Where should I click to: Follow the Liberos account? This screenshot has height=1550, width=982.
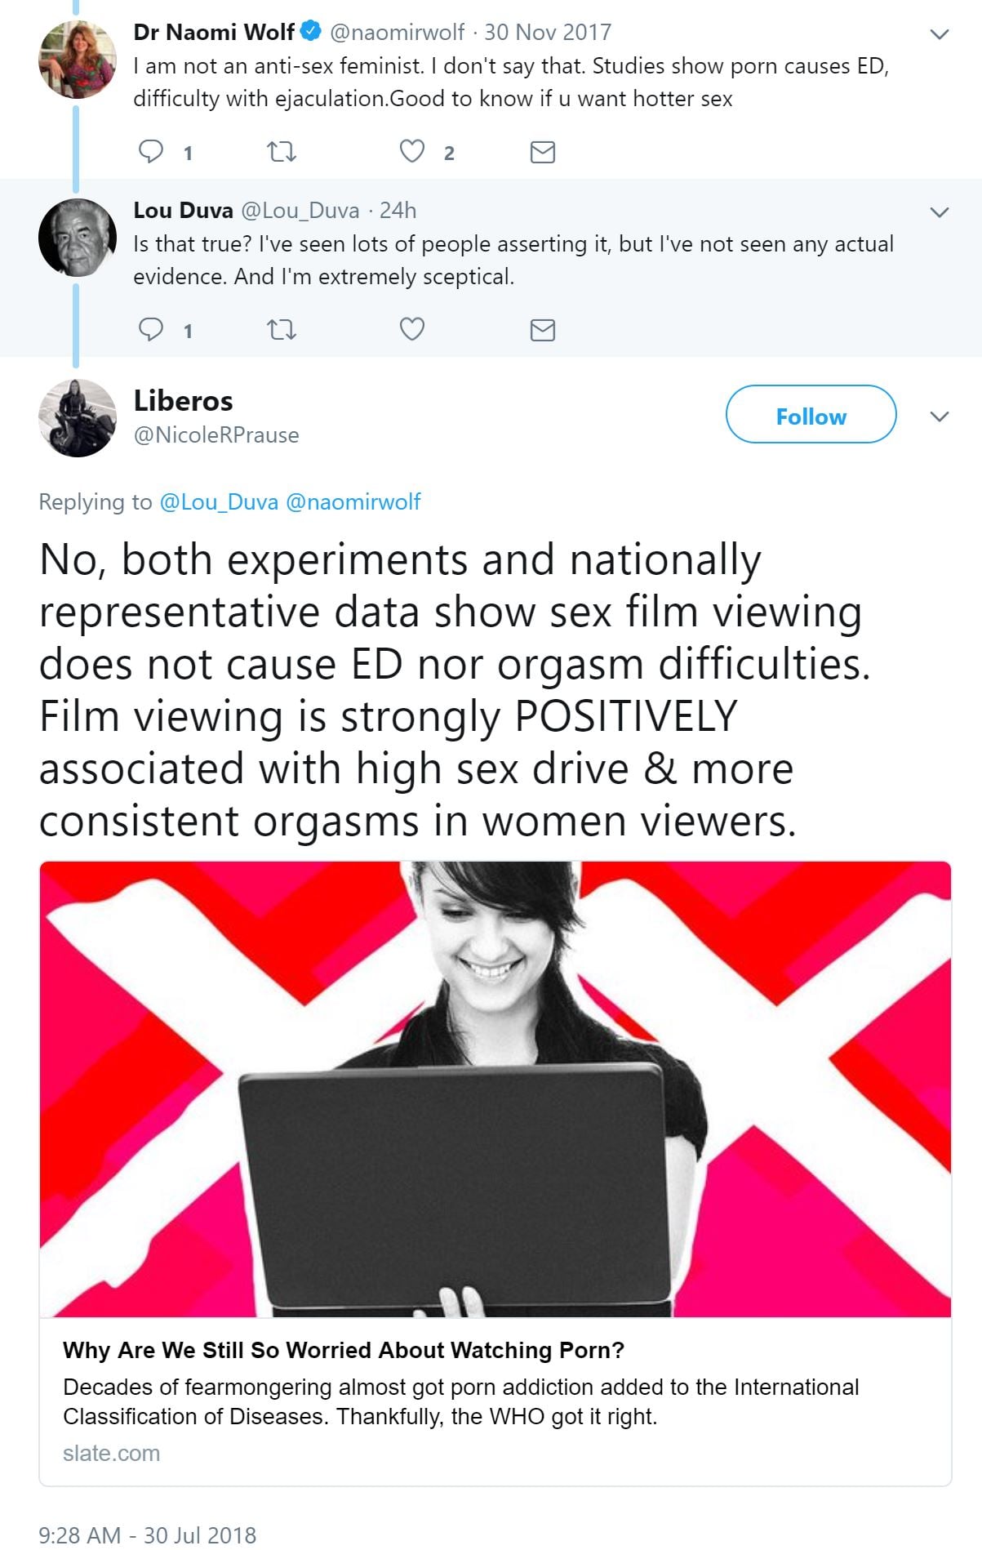(811, 415)
